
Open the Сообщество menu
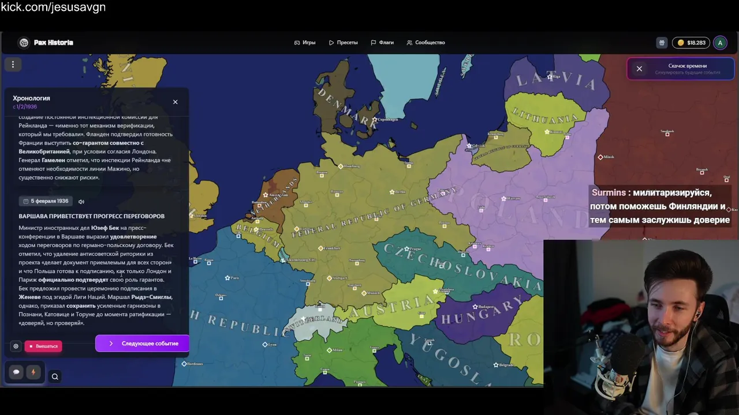click(x=426, y=43)
